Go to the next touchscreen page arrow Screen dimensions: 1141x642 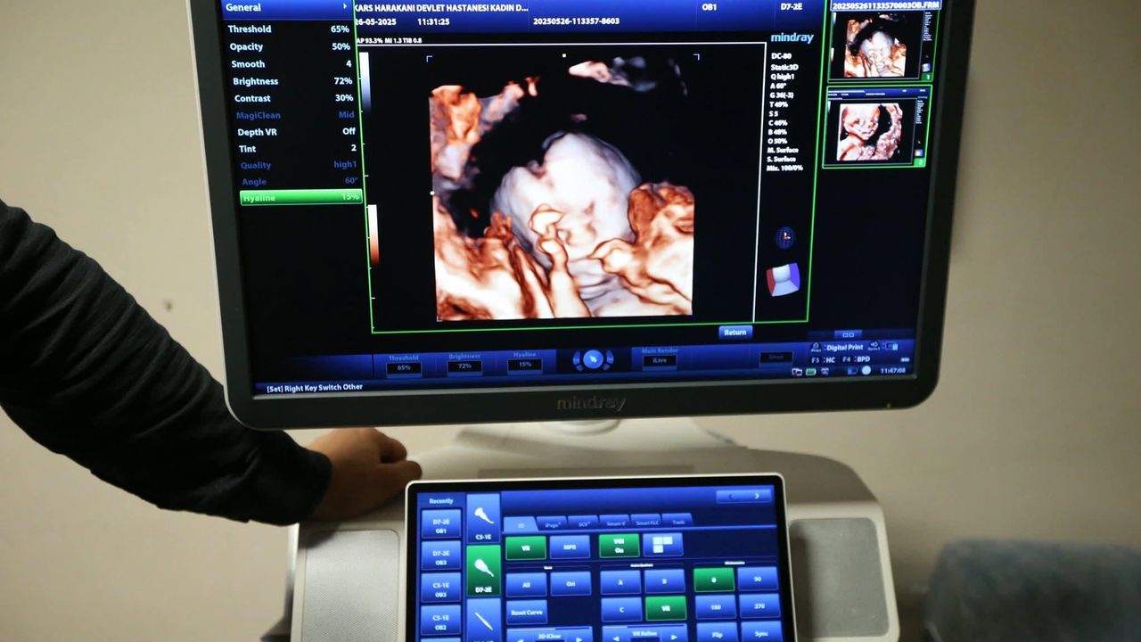(x=758, y=496)
